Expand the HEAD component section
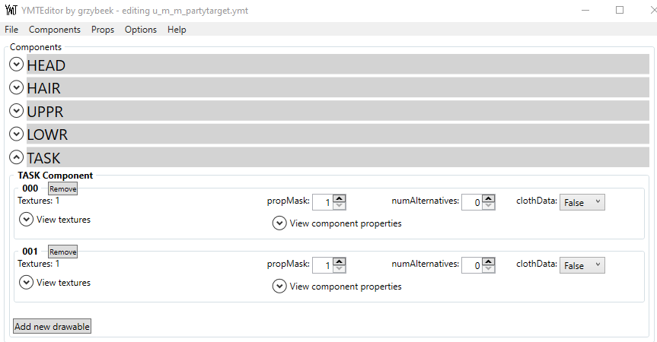The width and height of the screenshot is (657, 342). [x=16, y=65]
